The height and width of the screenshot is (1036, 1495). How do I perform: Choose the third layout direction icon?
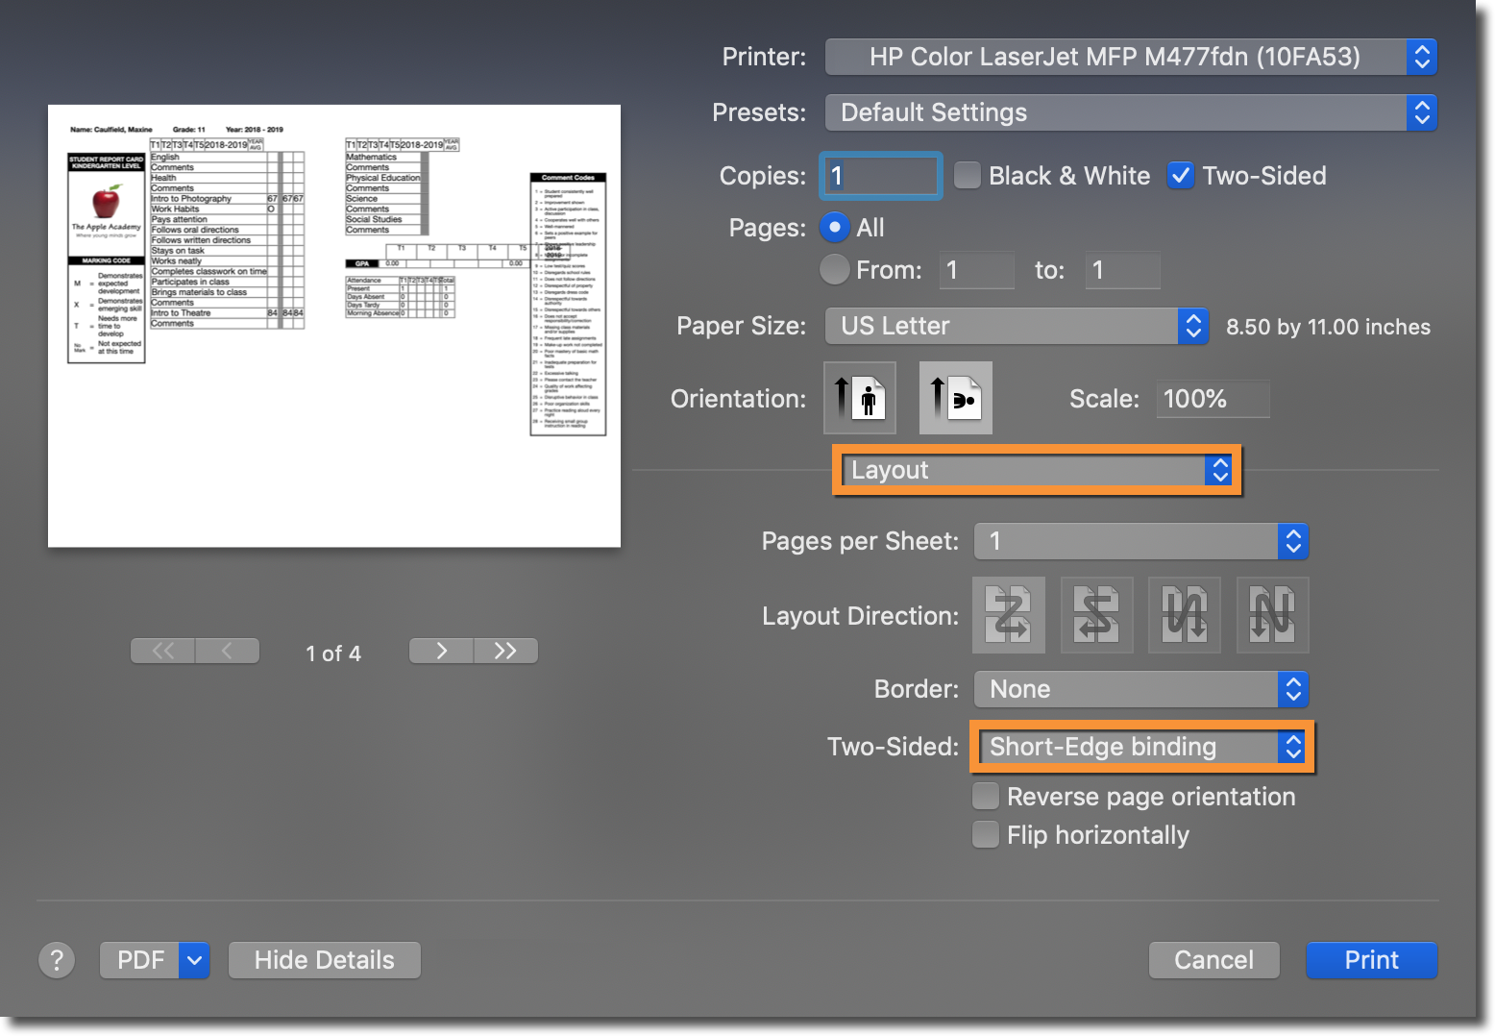click(1184, 615)
